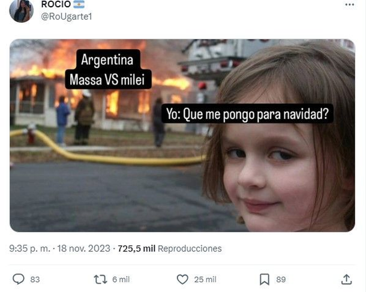Open the three-dot more options menu
Viewport: 366px width, 292px height.
coord(349,5)
